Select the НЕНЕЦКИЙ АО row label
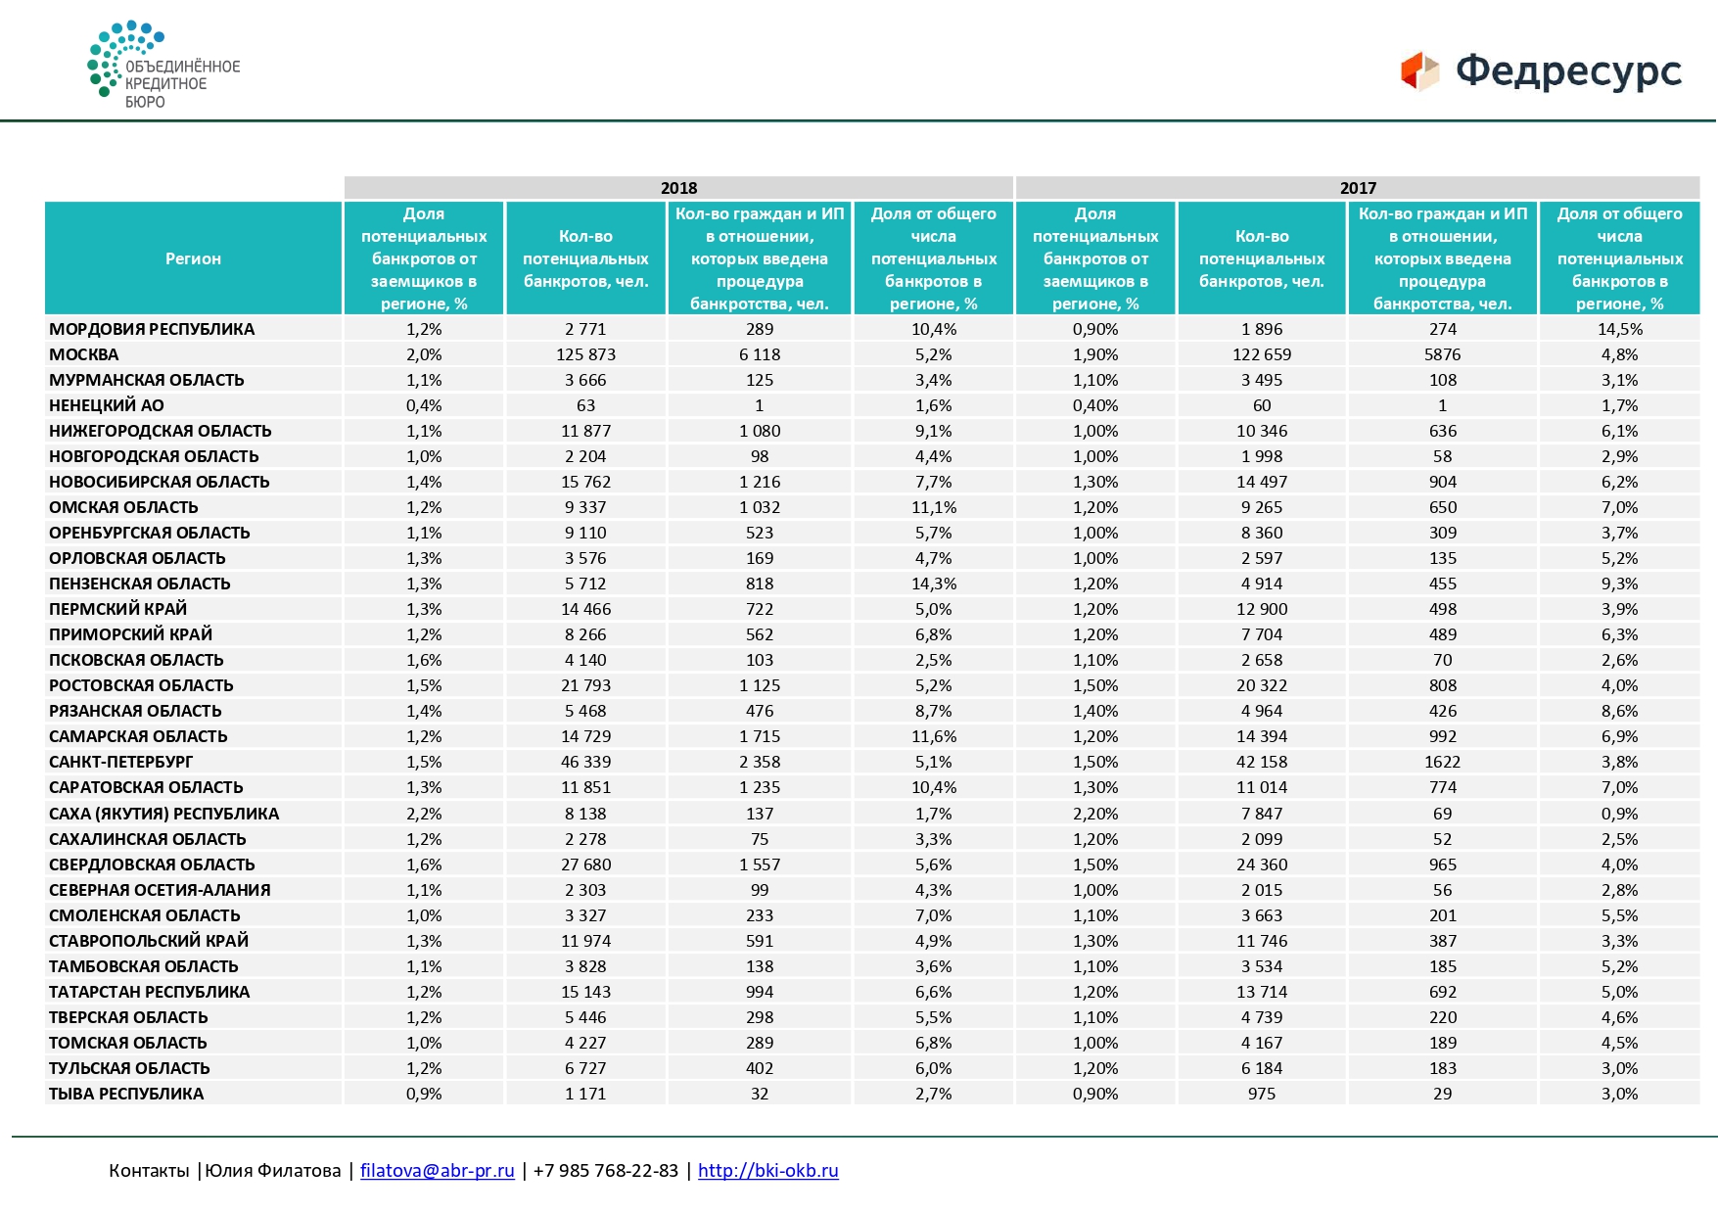This screenshot has height=1215, width=1718. [x=107, y=405]
